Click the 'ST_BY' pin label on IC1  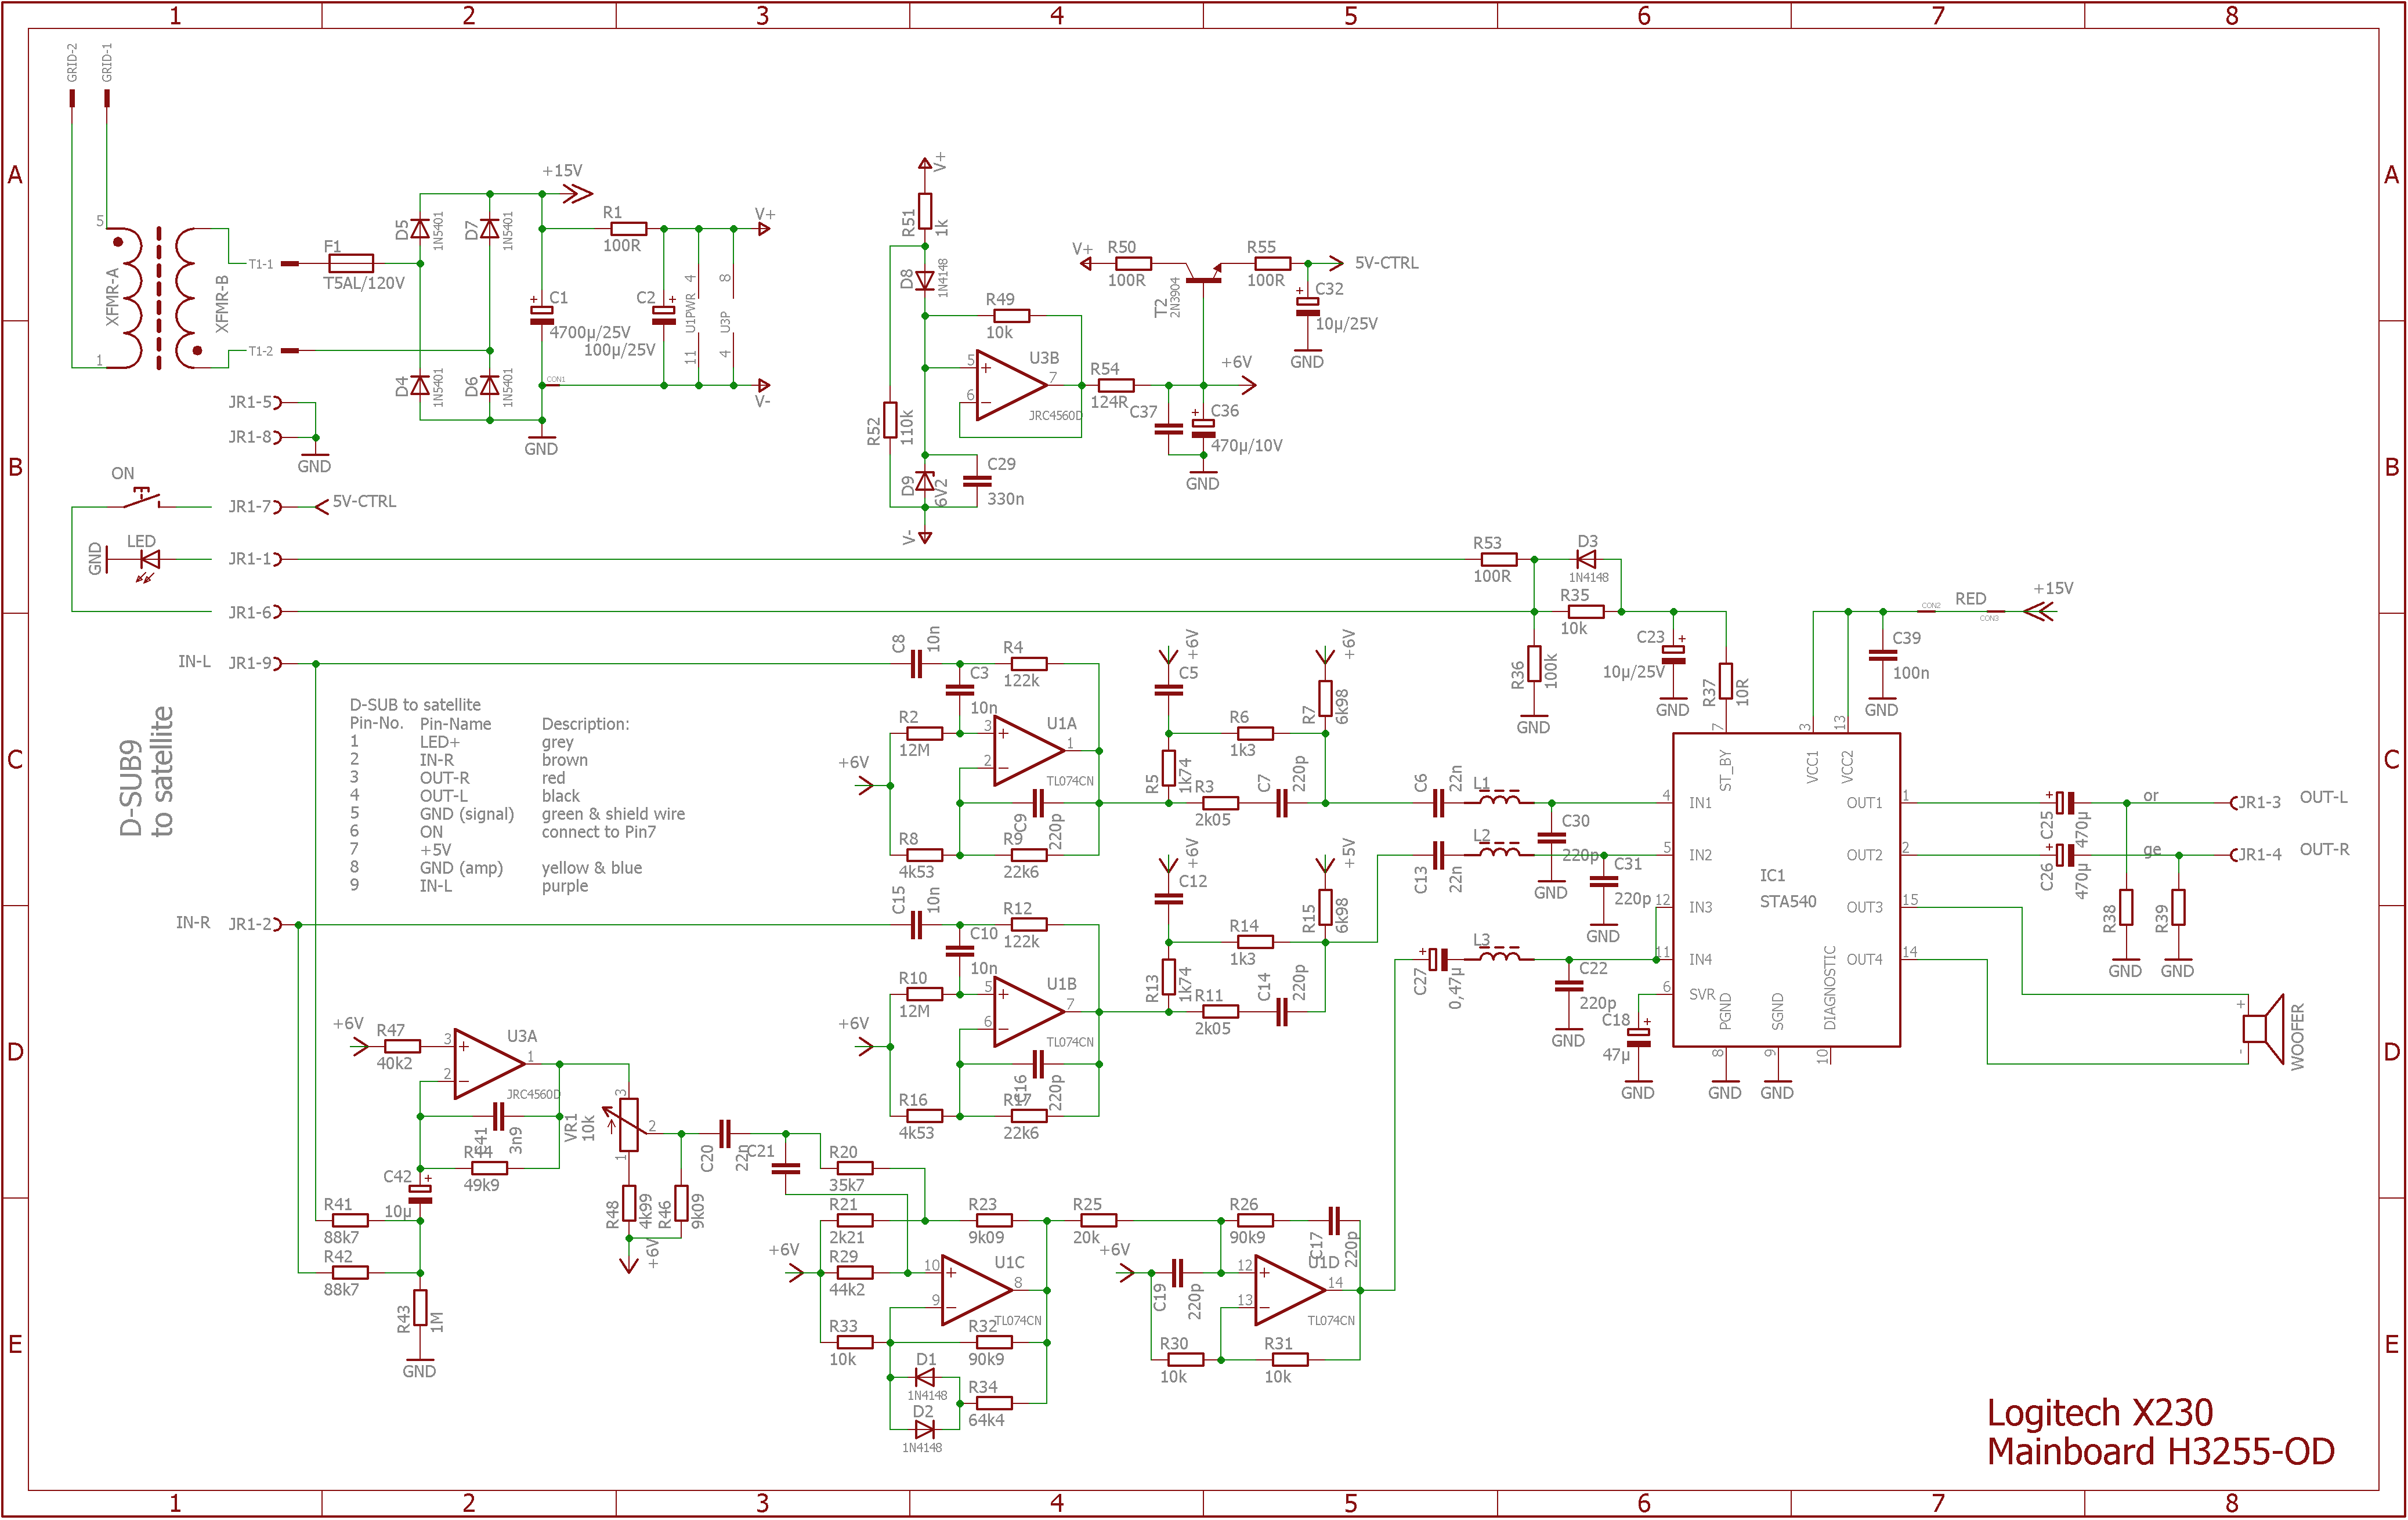[1725, 770]
